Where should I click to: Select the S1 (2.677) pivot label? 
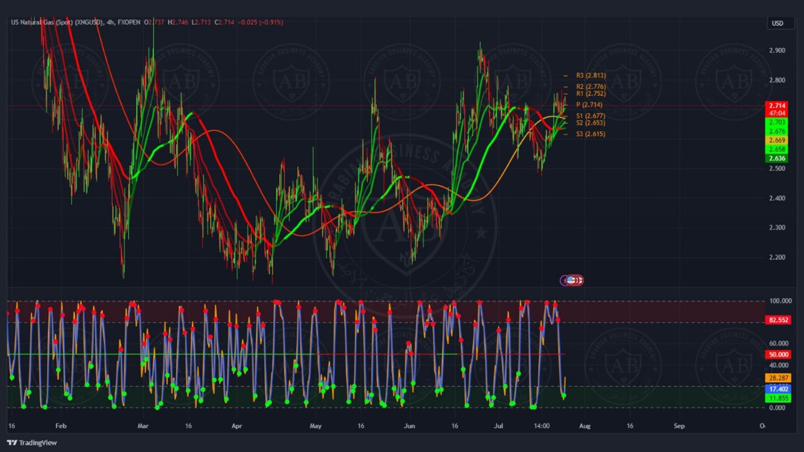591,116
